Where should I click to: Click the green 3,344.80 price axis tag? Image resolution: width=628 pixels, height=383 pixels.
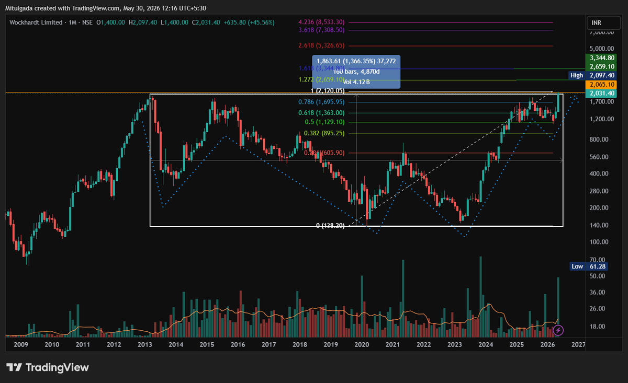tap(602, 58)
